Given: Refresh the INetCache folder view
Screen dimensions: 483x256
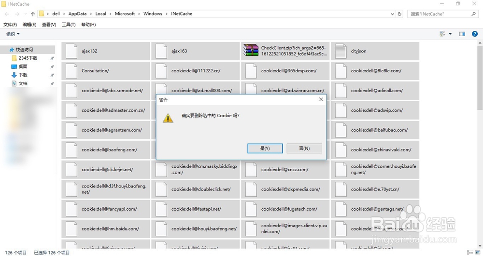Looking at the screenshot, I should click(399, 14).
